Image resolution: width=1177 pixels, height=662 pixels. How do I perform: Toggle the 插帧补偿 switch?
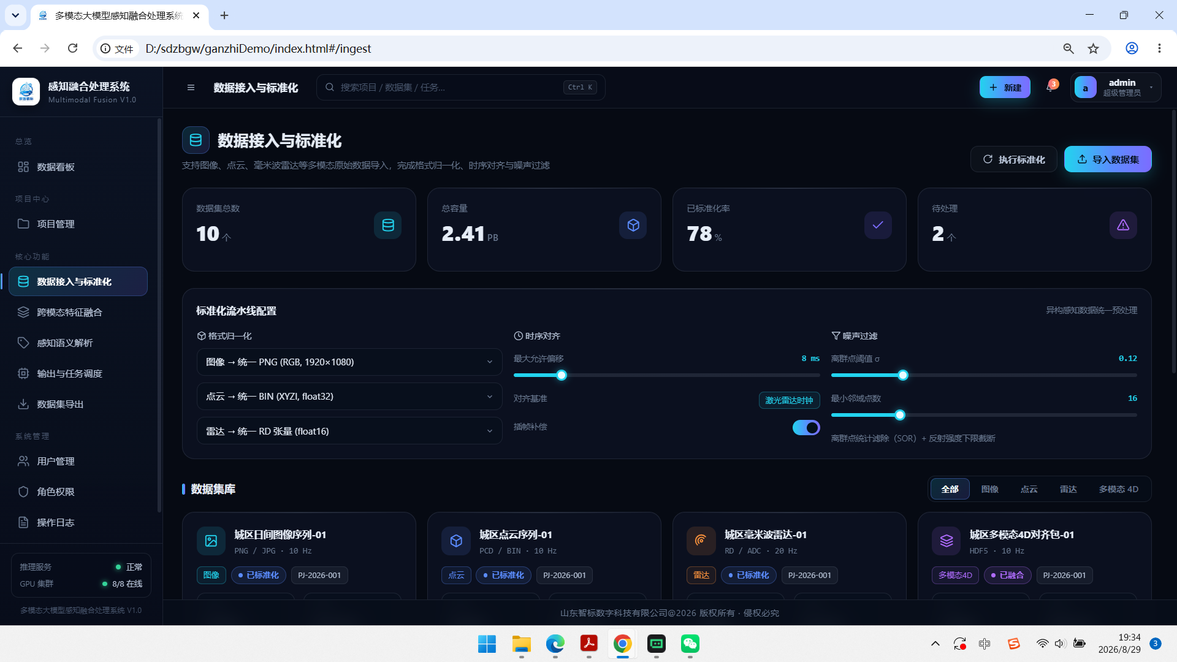coord(806,428)
